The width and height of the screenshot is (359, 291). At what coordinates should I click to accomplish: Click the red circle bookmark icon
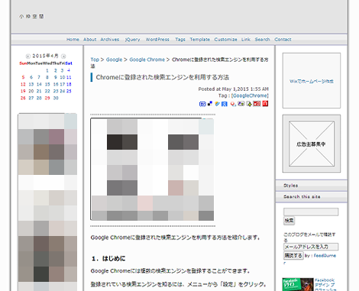click(233, 104)
